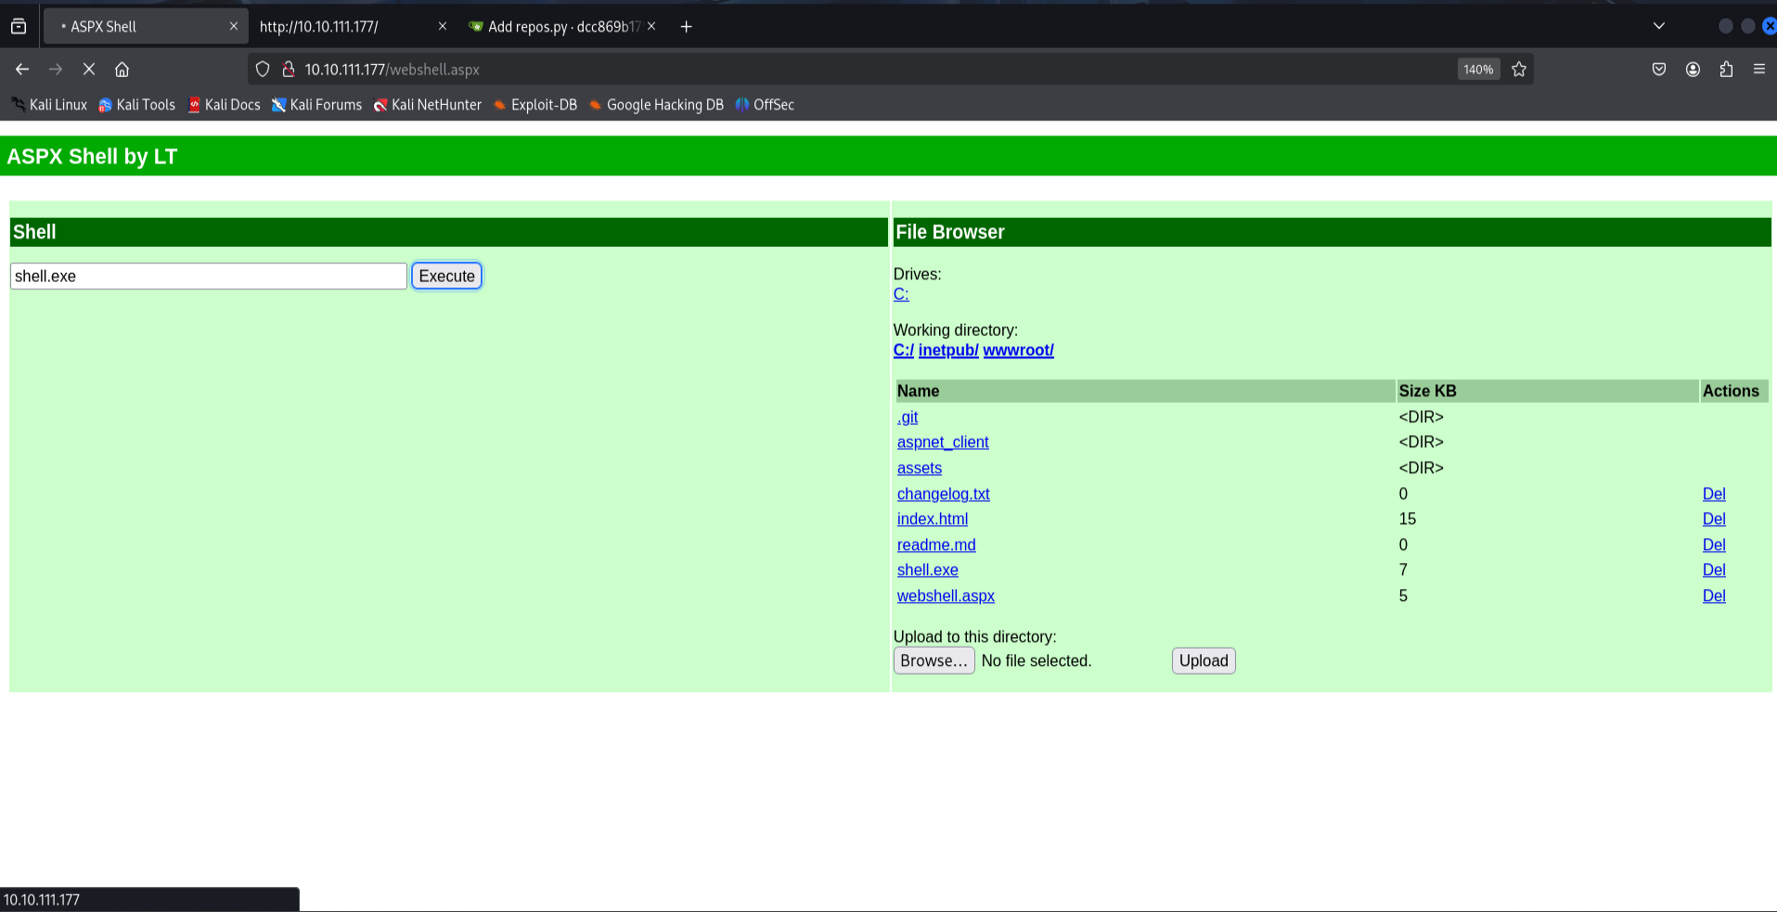Open the Firefox account icon

[1693, 70]
